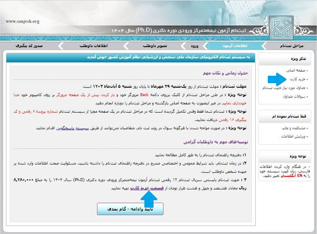Open مشاهده و چاپ link
This screenshot has height=234, width=317.
[x=295, y=128]
